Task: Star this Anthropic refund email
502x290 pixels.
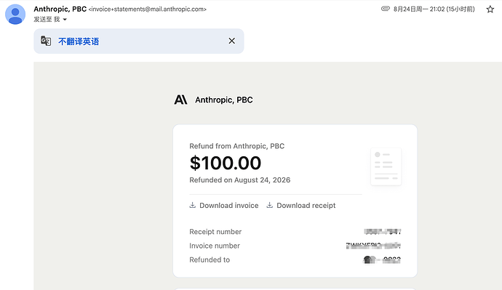Action: tap(490, 9)
